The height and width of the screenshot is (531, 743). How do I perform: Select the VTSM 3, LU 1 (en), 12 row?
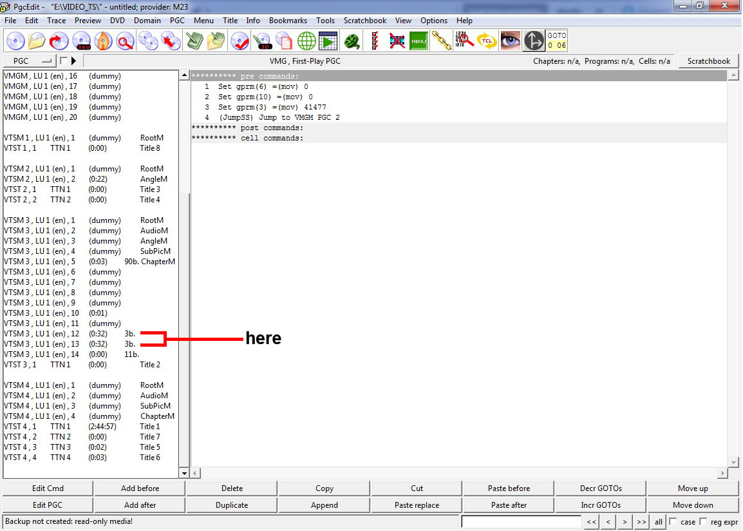point(90,334)
